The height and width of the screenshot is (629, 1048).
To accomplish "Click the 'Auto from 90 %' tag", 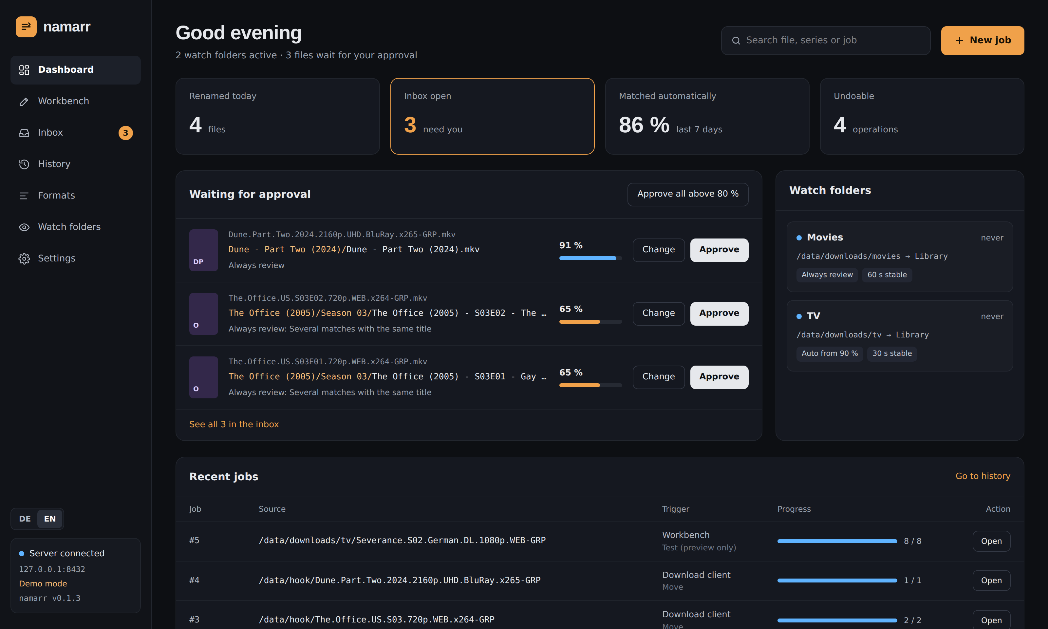I will click(x=830, y=353).
